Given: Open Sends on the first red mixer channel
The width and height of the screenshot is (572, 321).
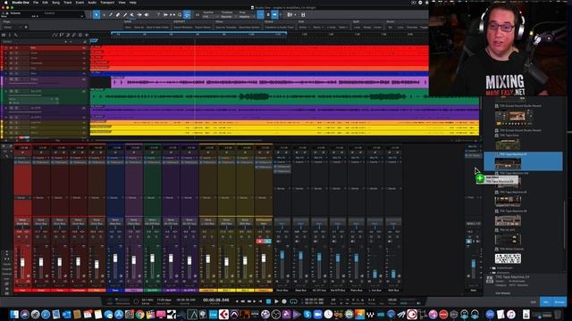Looking at the screenshot, I should point(22,198).
